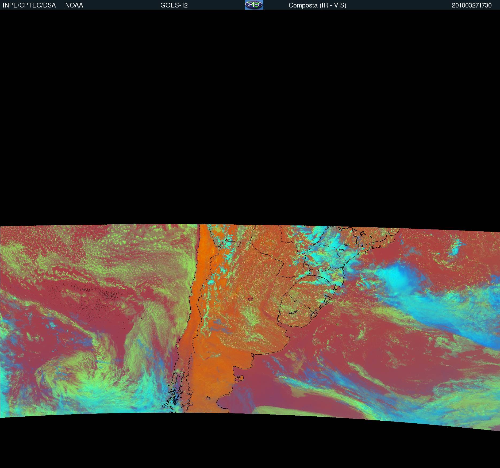This screenshot has width=500, height=468.
Task: Click the 201003271730 timestamp
Action: (x=471, y=5)
